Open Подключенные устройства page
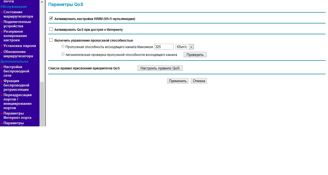 click(17, 24)
